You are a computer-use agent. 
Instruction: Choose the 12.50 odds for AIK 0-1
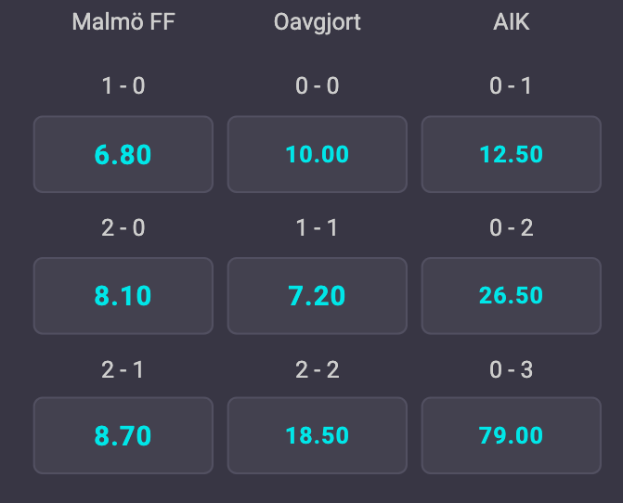[512, 154]
